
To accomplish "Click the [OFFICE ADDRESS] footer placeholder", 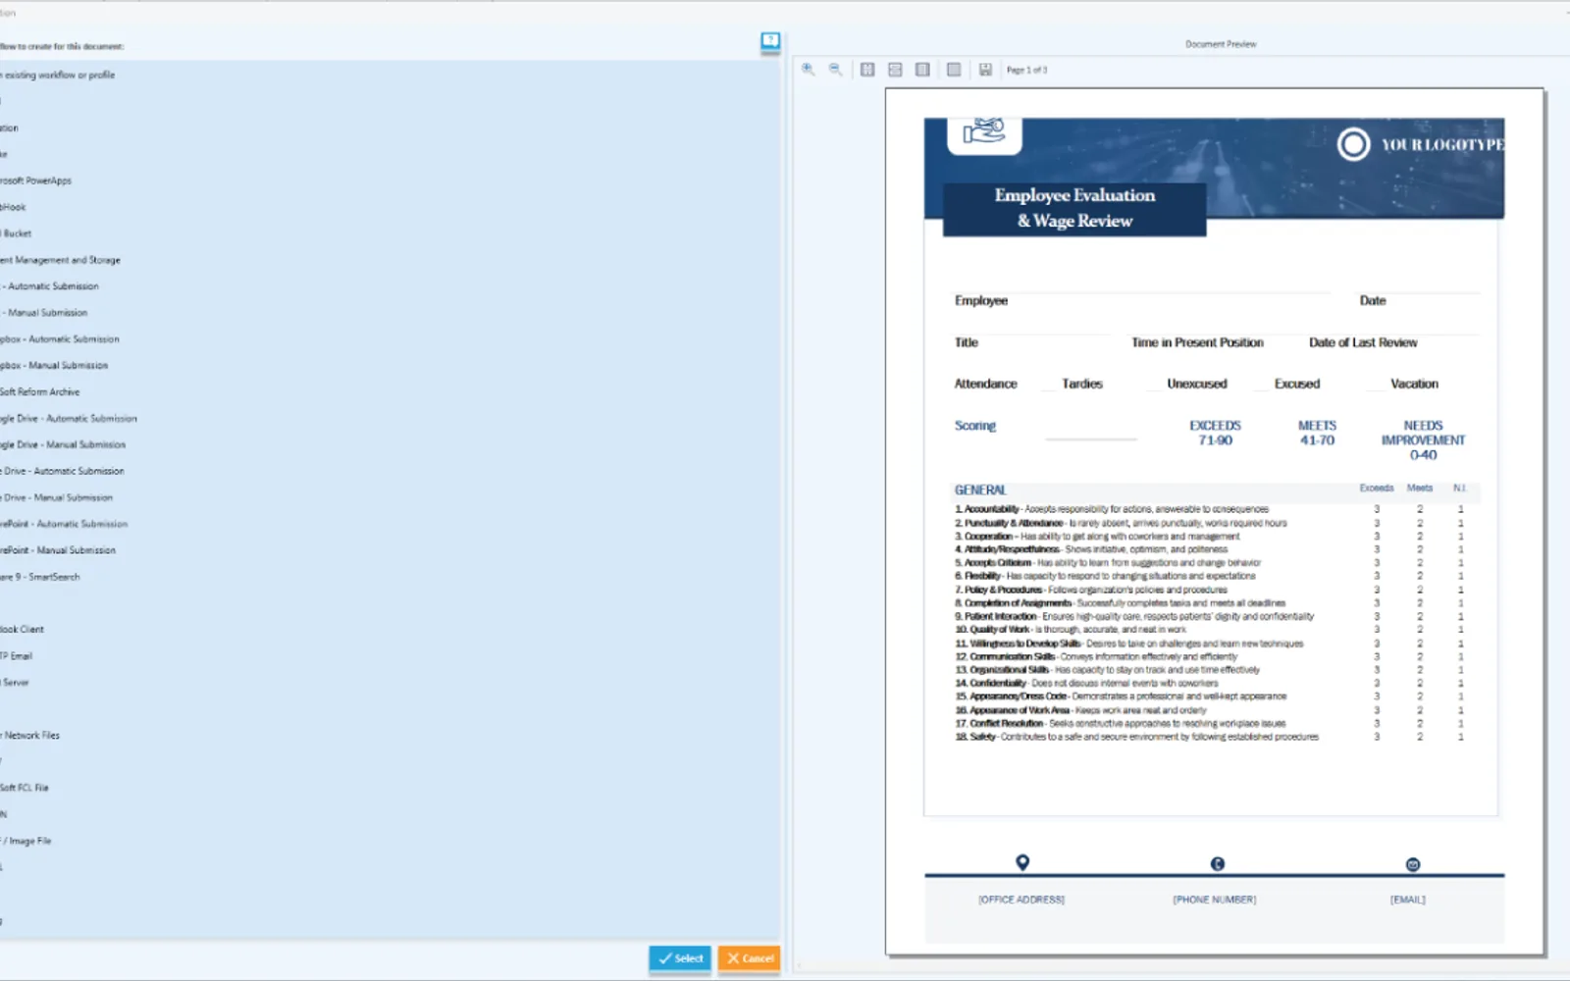I will 1021,900.
